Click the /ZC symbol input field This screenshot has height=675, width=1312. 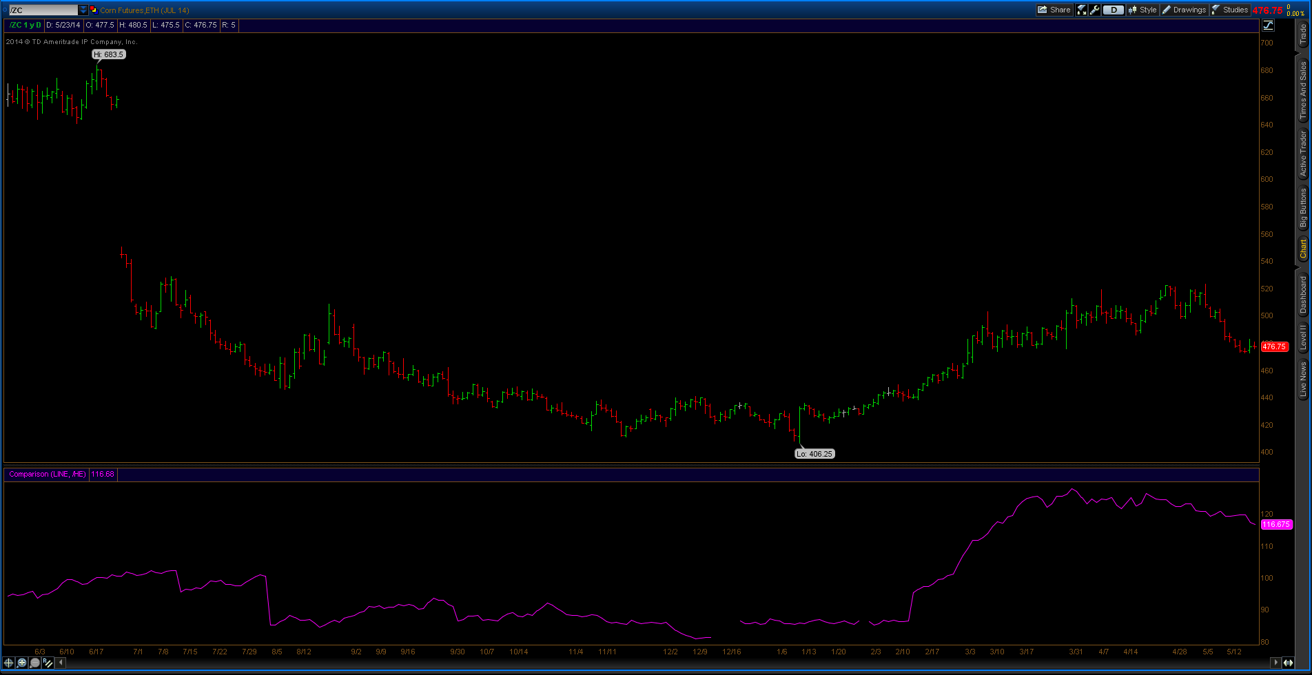pyautogui.click(x=43, y=10)
